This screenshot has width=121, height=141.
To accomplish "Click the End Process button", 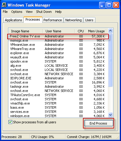I will (x=99, y=123).
